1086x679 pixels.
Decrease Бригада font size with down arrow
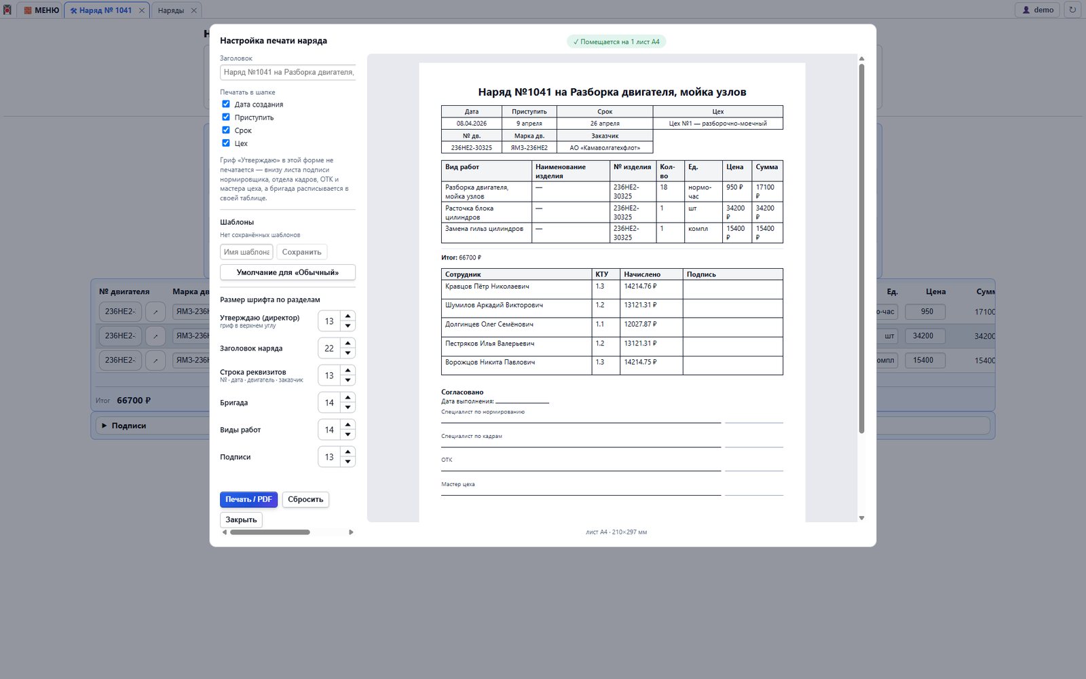[348, 407]
